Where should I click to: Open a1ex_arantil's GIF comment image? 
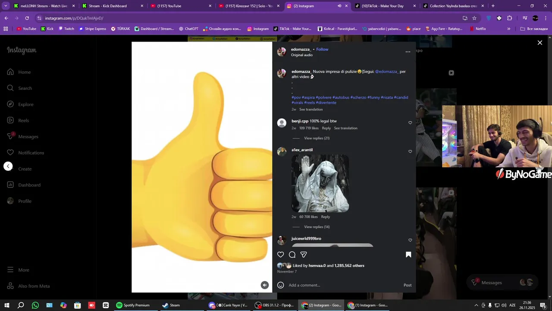point(320,184)
